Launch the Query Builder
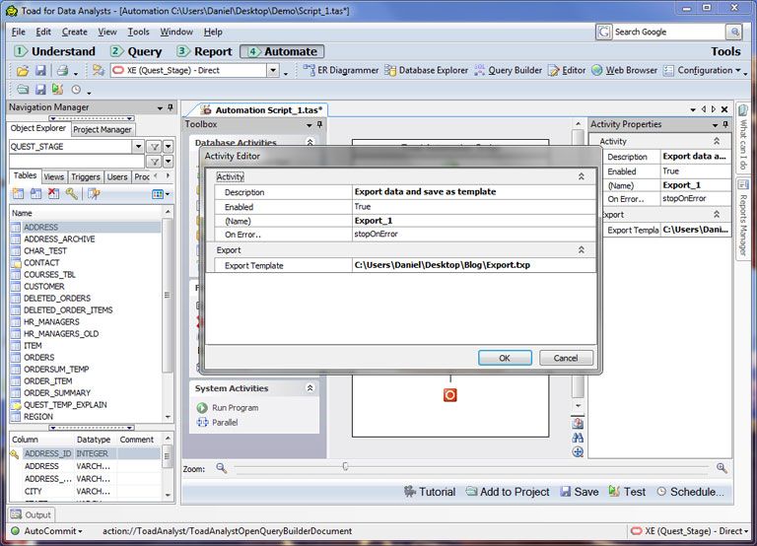 [x=509, y=71]
